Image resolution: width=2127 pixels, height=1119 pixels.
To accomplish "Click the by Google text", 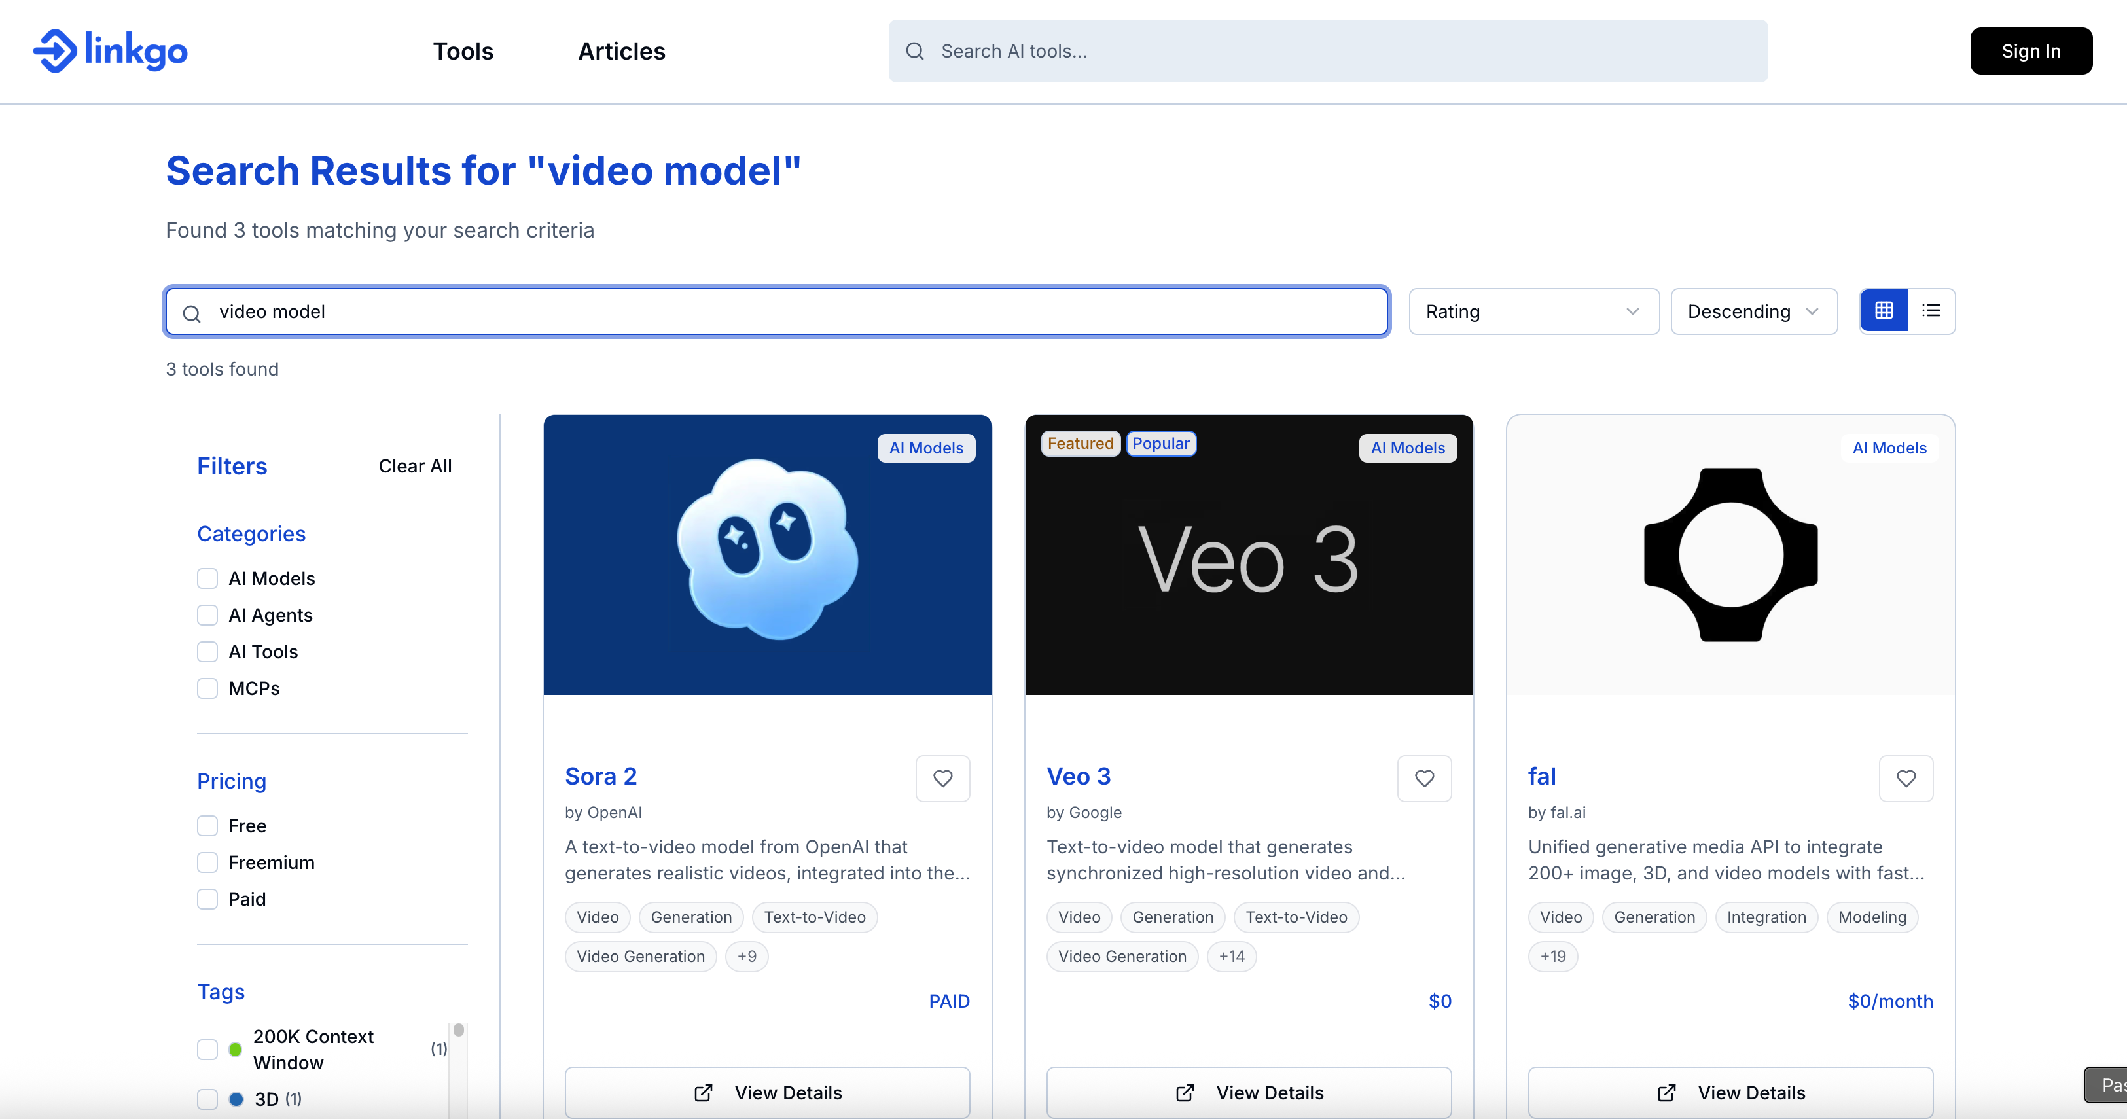I will [x=1083, y=813].
